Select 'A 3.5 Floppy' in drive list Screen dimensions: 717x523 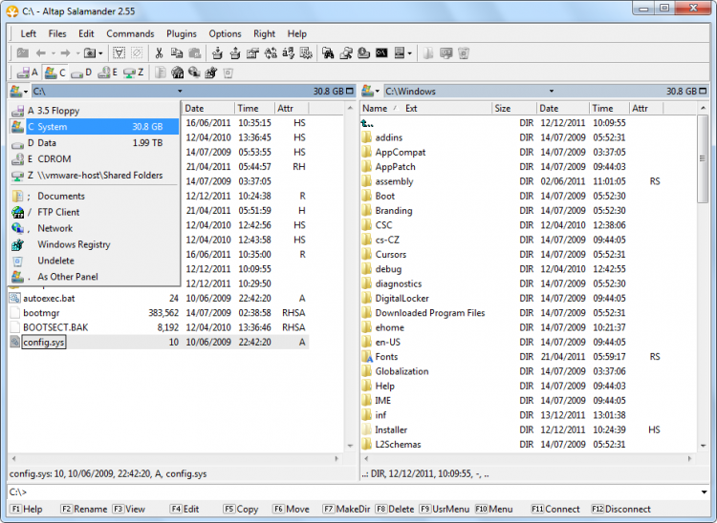(95, 111)
